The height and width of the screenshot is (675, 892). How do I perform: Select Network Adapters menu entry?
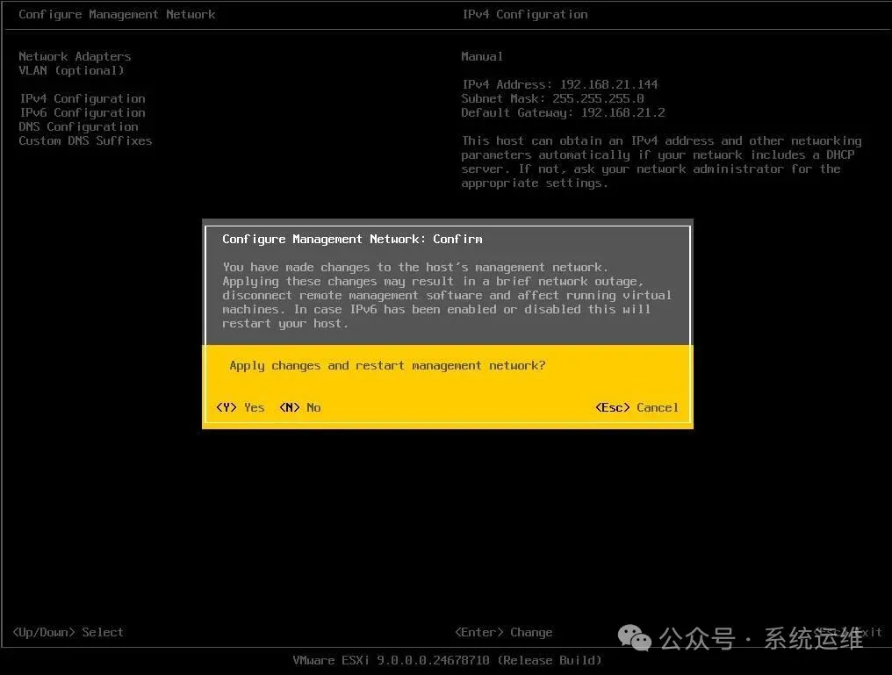coord(75,56)
